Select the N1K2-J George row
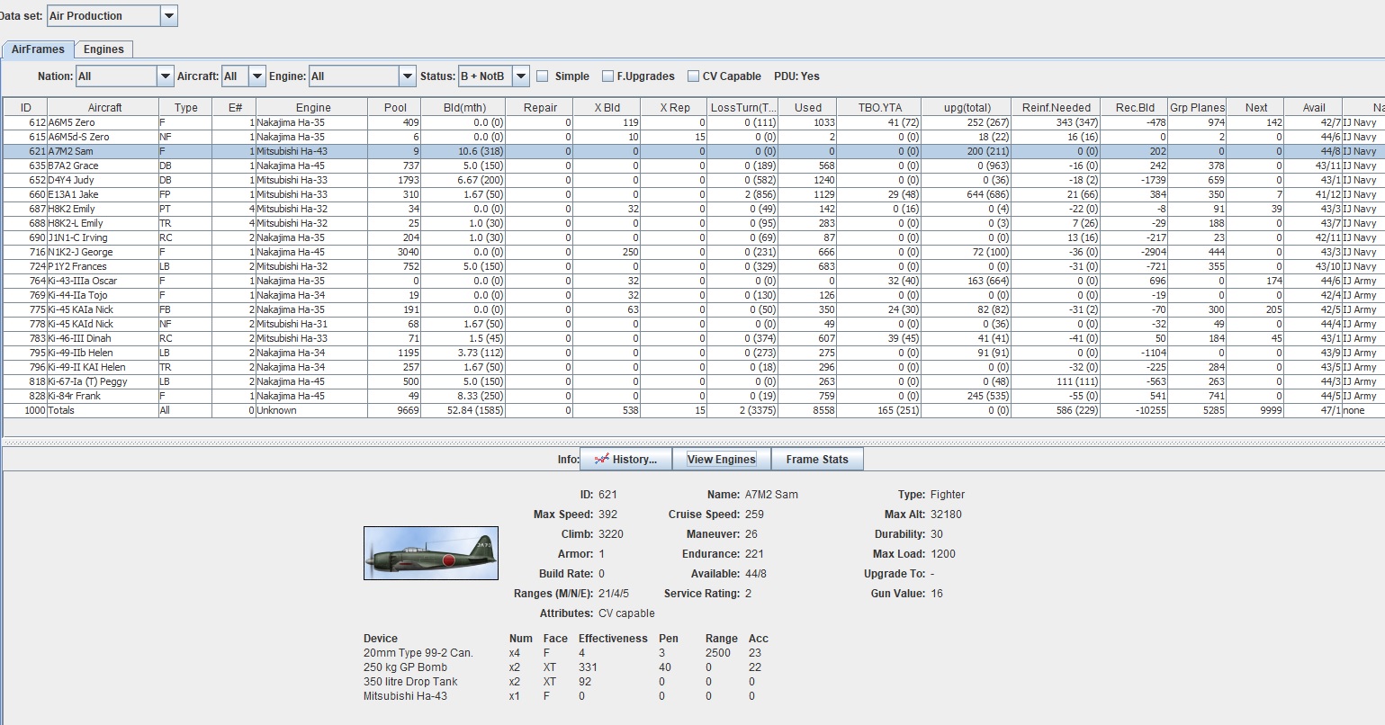The width and height of the screenshot is (1385, 725). point(80,252)
